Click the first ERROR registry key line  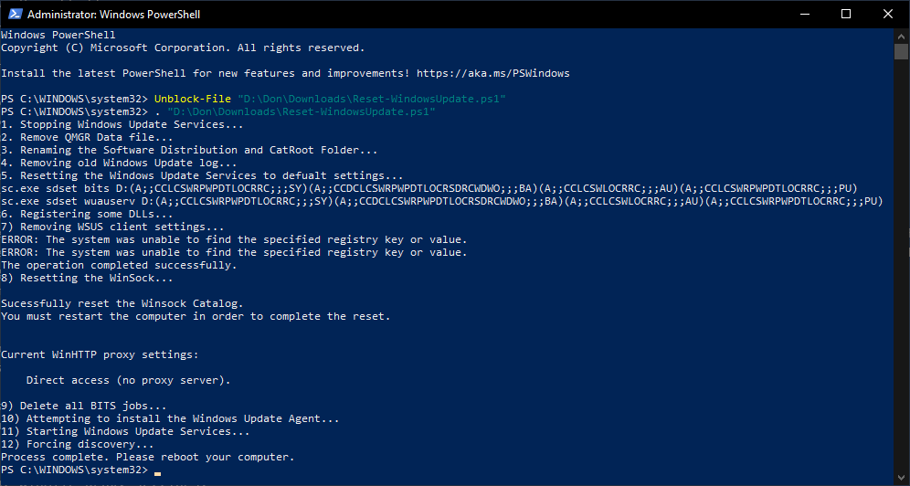pos(234,239)
